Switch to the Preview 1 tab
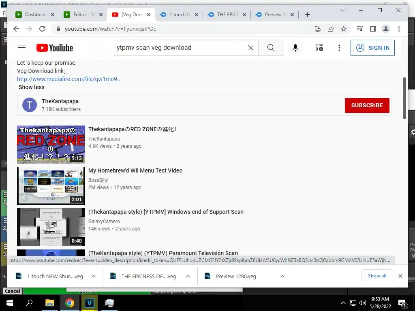The height and width of the screenshot is (311, 415). pos(271,15)
